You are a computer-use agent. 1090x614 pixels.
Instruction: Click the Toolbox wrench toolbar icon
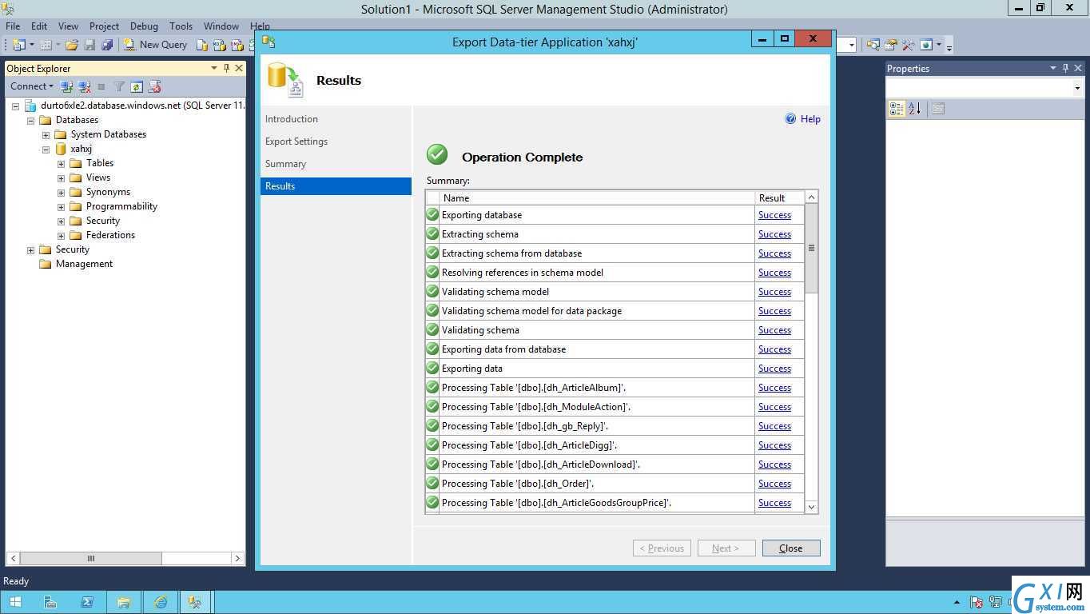point(908,45)
